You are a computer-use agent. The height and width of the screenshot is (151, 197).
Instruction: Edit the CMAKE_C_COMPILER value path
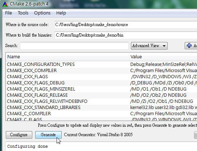[163, 113]
